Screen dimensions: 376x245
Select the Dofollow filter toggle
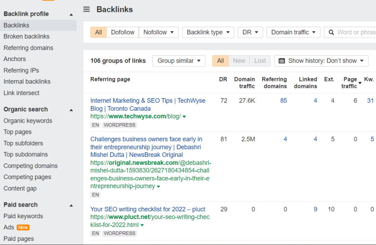122,32
